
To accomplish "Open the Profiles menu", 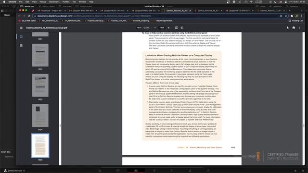I will coord(66,2).
